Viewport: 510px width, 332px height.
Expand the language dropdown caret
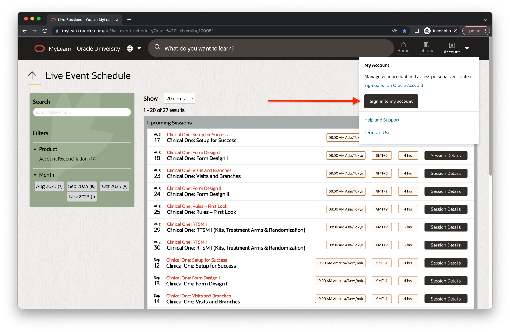(139, 48)
